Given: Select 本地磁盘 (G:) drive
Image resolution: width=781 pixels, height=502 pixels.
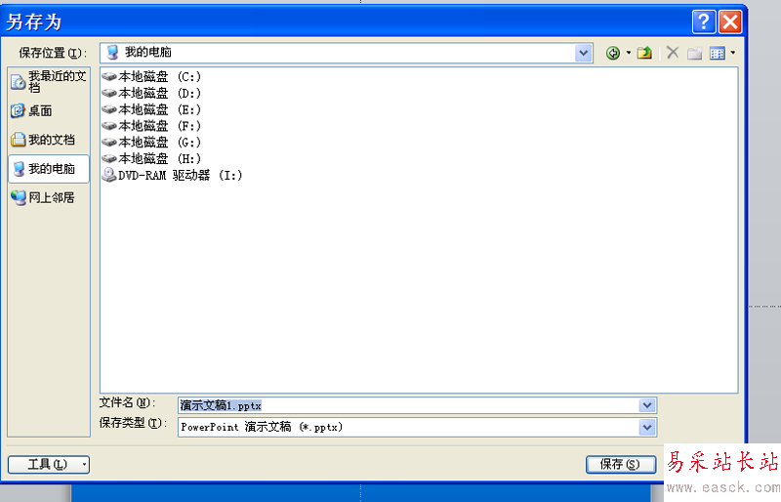Looking at the screenshot, I should [151, 143].
